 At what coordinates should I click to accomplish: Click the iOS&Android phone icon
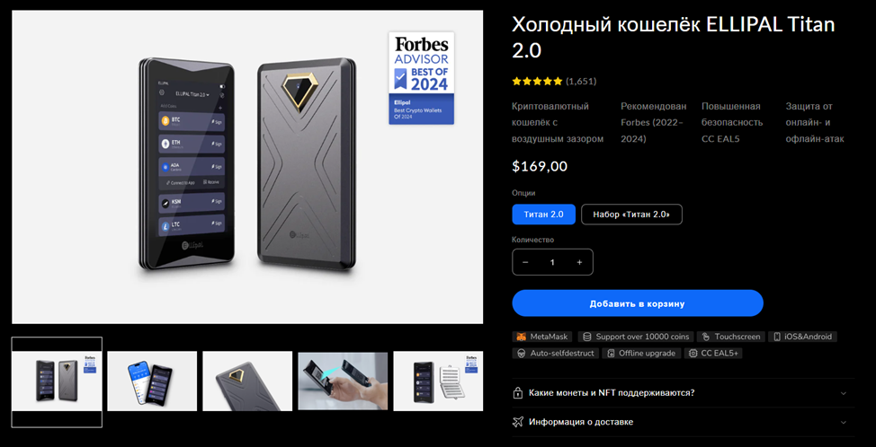click(777, 337)
